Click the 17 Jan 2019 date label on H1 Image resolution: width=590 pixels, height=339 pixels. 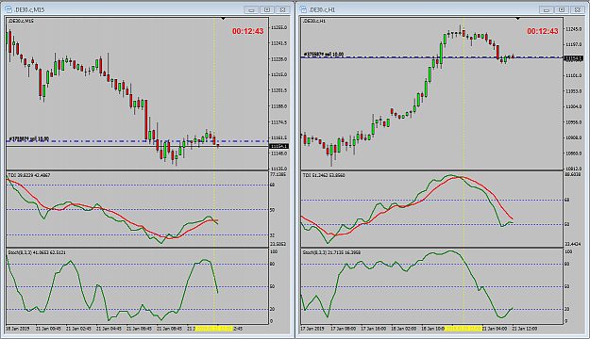click(312, 329)
